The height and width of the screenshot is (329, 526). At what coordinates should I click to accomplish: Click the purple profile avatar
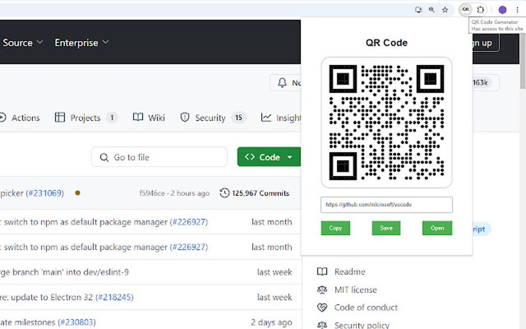(502, 9)
